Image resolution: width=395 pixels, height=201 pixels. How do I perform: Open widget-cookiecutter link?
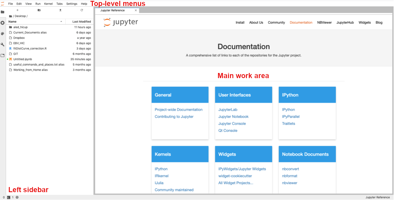coord(235,176)
